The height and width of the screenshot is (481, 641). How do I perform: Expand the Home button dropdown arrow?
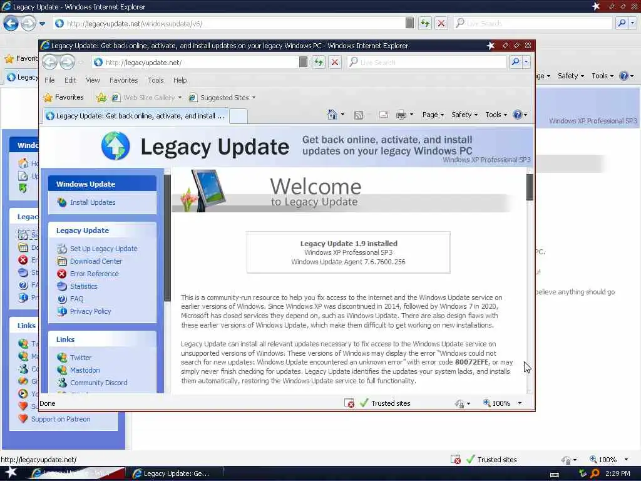[342, 115]
